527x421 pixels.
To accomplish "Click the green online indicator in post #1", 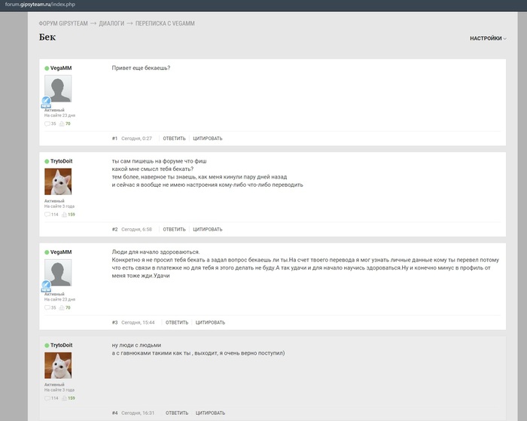I will [47, 69].
